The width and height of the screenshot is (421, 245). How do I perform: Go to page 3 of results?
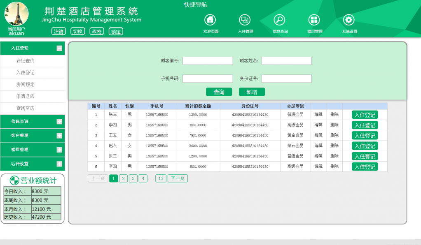[x=133, y=178]
